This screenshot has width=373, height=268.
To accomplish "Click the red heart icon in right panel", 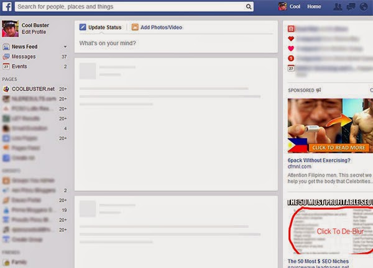I will 291,38.
